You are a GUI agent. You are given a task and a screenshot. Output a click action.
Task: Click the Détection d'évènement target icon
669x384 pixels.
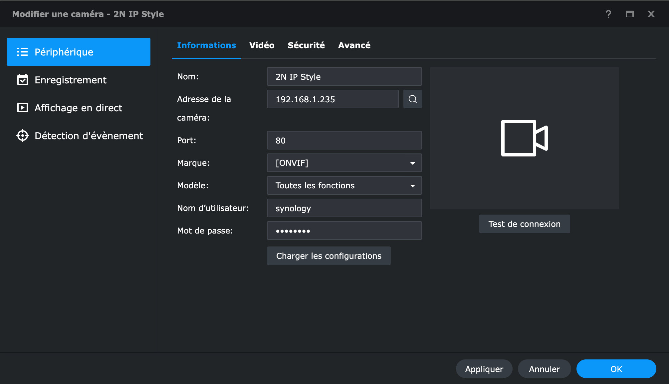click(23, 136)
